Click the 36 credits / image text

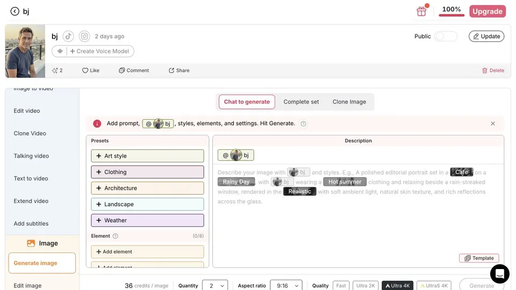click(x=146, y=286)
